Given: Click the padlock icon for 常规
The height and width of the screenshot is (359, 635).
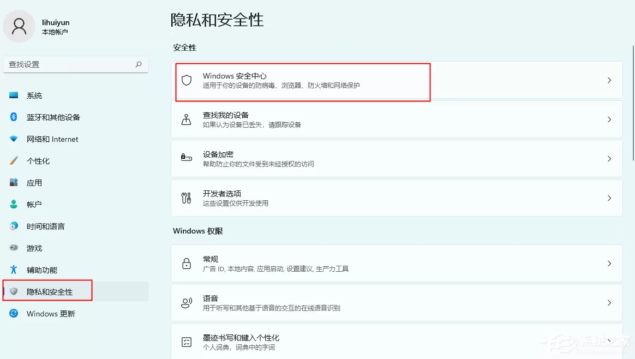Looking at the screenshot, I should 186,264.
